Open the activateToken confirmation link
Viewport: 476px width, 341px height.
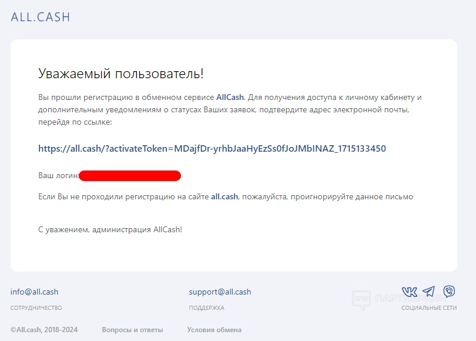(212, 149)
